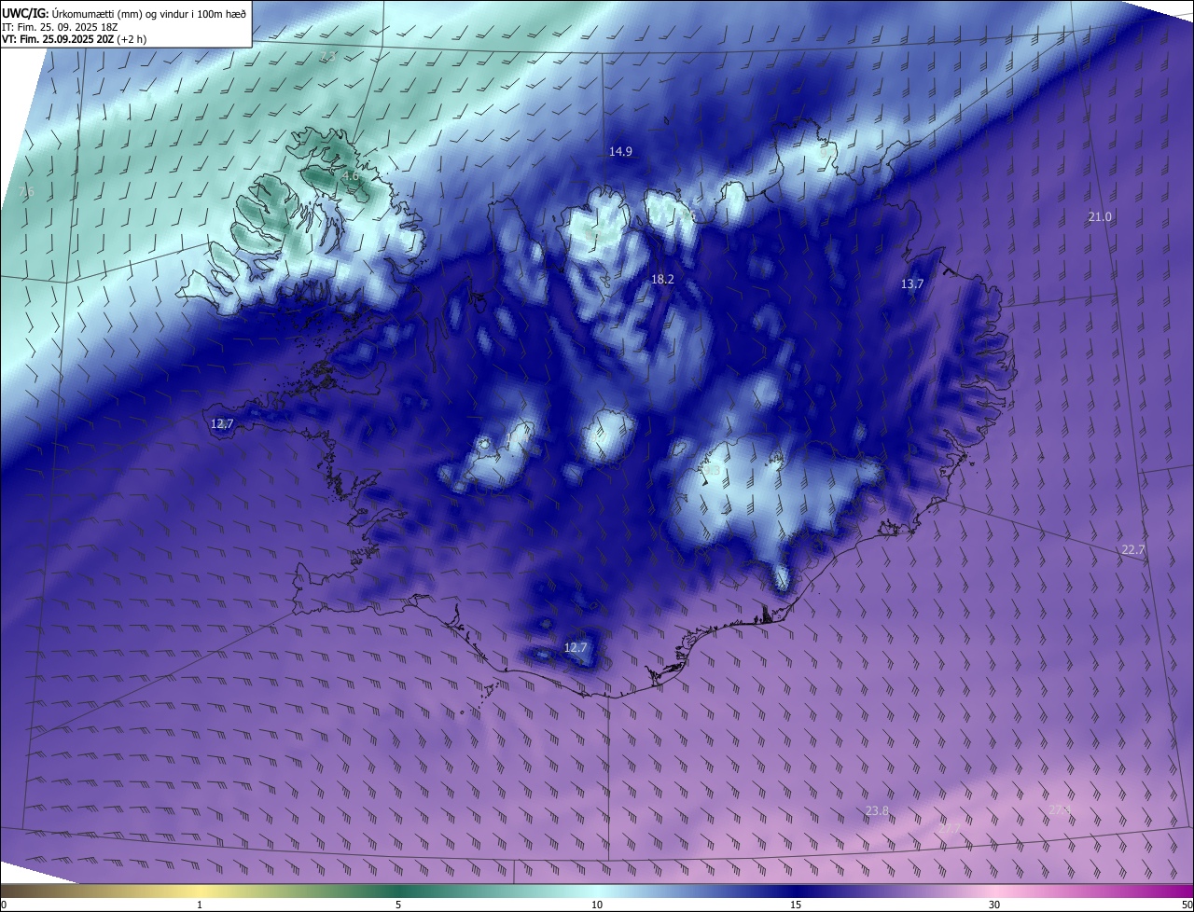
Task: Click the 12.7 value off the west peninsula
Action: coord(222,423)
